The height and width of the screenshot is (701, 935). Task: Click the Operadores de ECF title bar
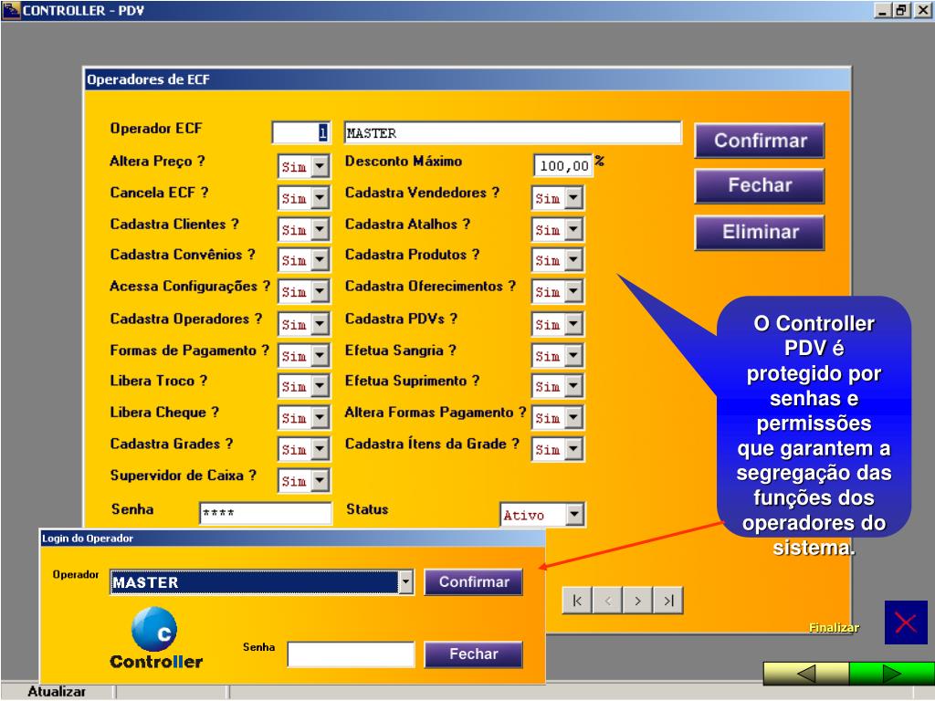(x=467, y=79)
